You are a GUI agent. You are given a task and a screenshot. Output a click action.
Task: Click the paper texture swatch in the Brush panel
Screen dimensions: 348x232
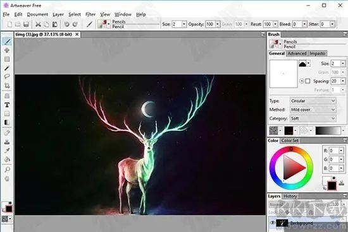(x=273, y=130)
